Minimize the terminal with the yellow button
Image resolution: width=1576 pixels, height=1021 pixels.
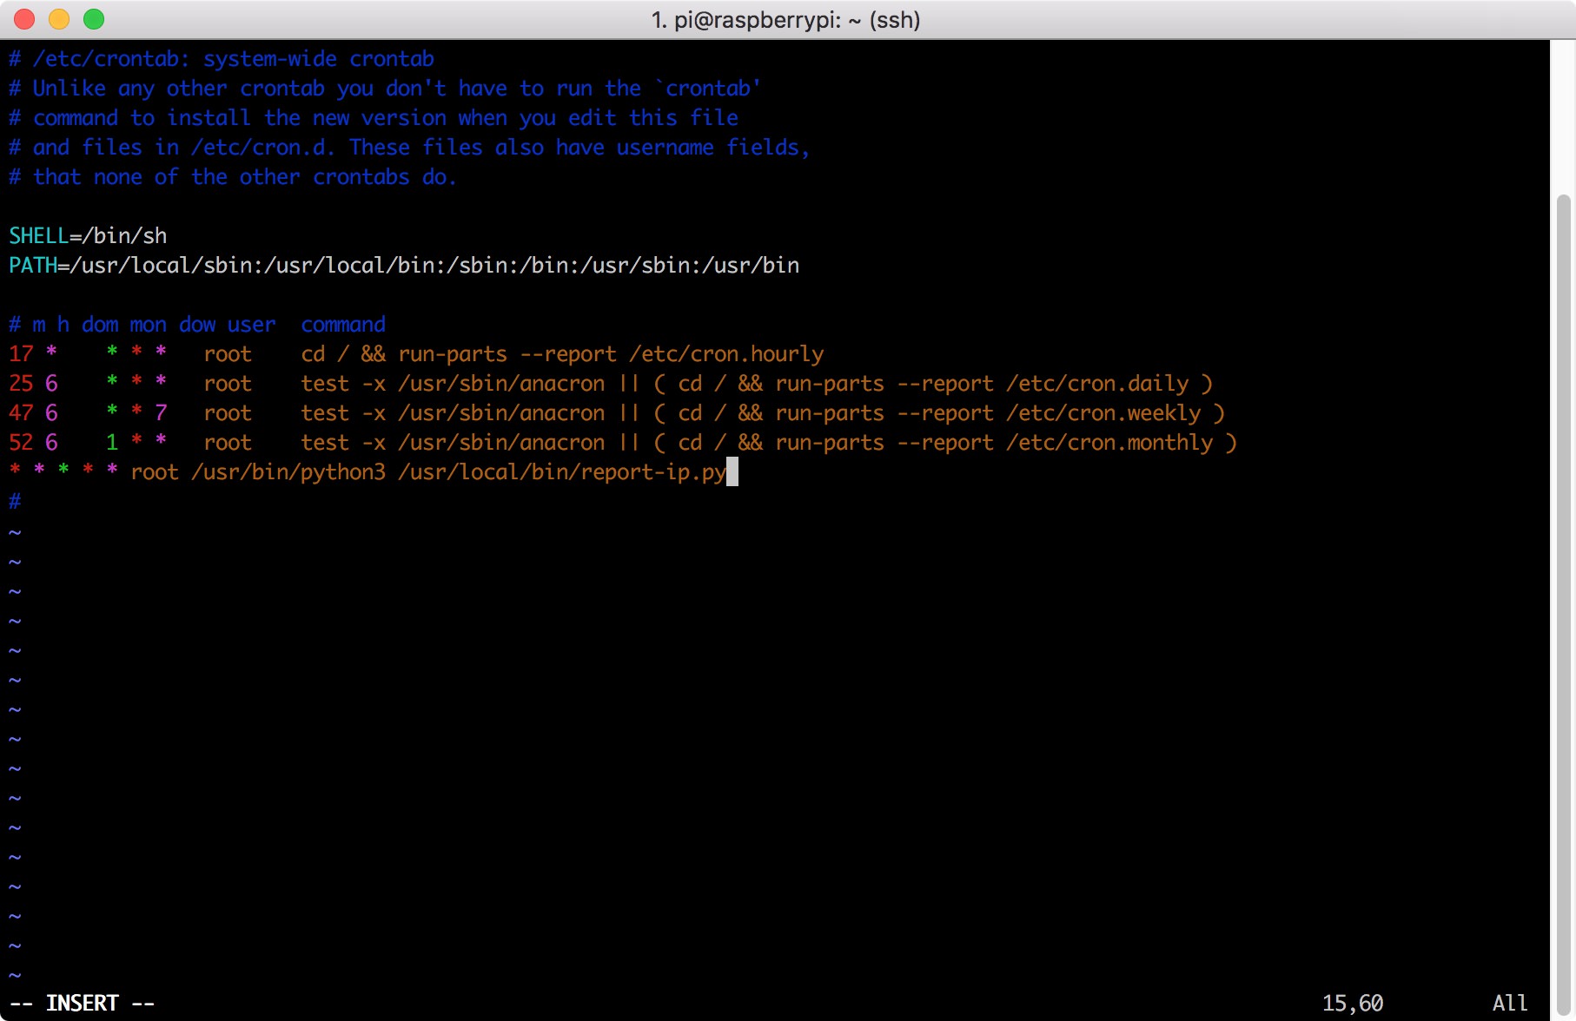click(x=59, y=19)
